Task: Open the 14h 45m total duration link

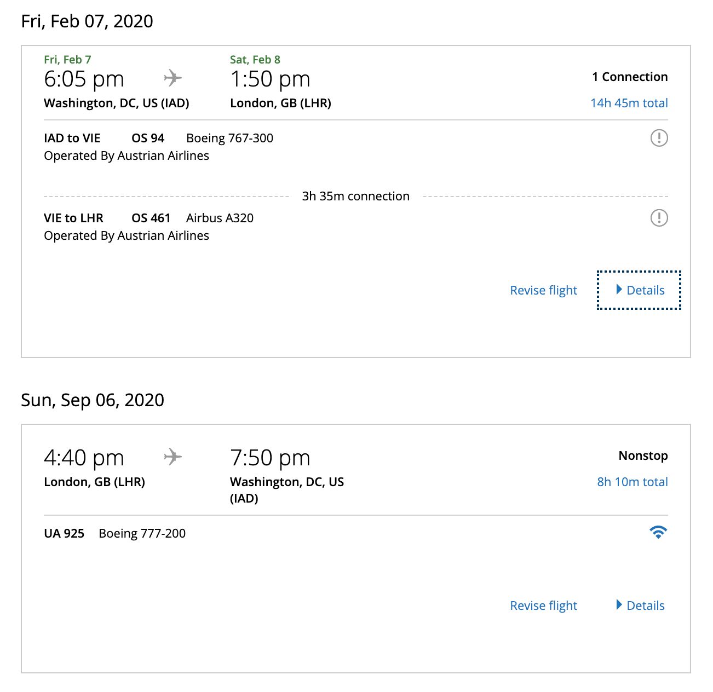Action: point(629,103)
